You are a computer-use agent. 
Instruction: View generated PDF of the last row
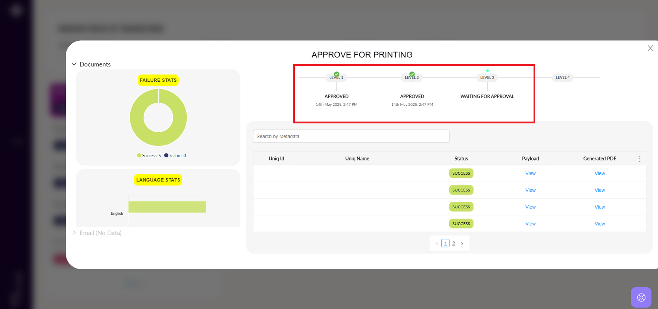click(x=599, y=224)
